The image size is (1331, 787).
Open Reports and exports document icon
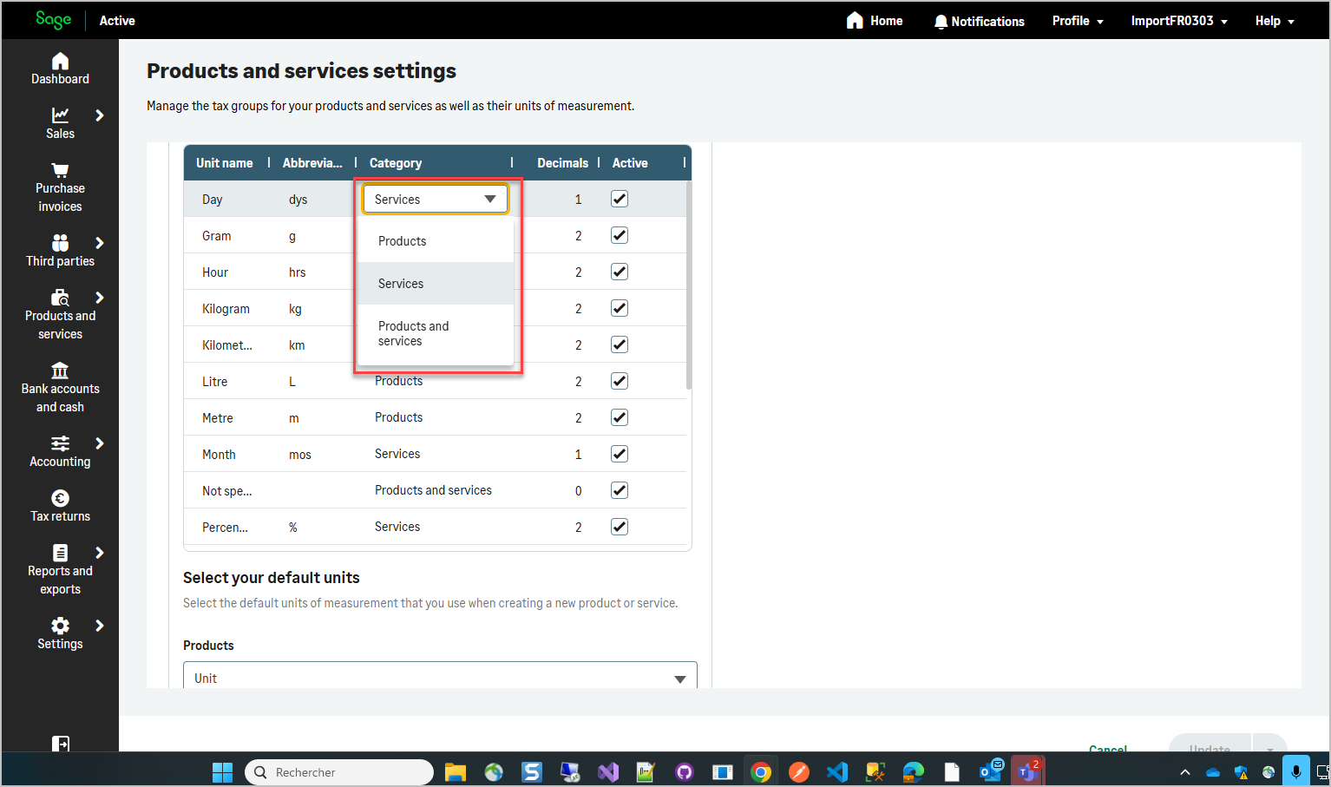click(60, 553)
